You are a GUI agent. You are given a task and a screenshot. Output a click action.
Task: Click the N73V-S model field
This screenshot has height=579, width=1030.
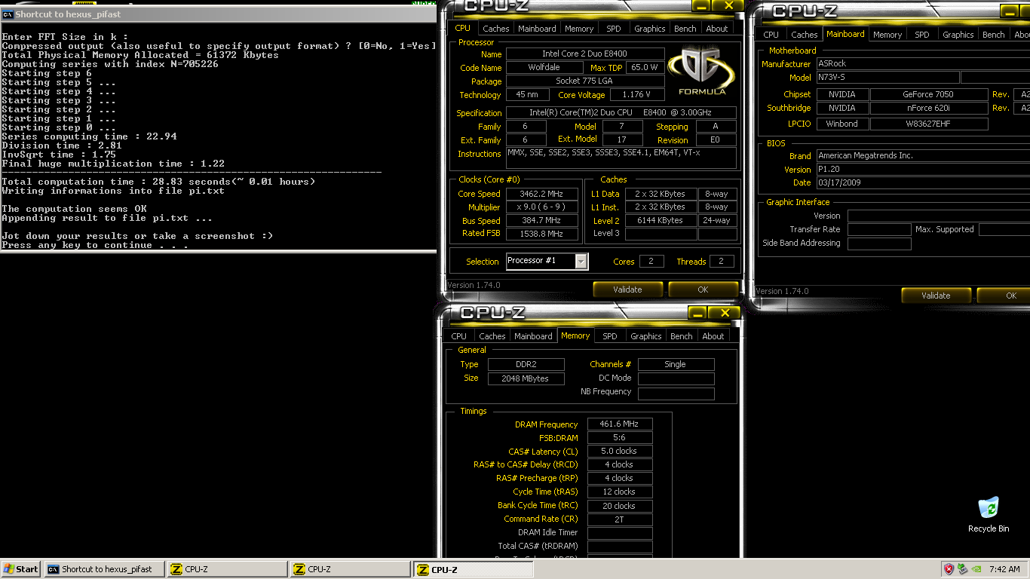(x=888, y=78)
